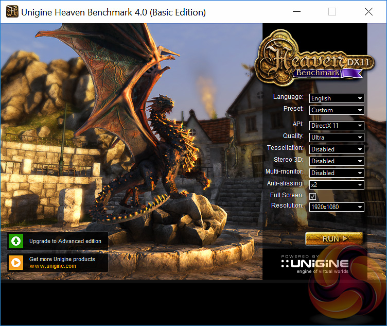The height and width of the screenshot is (326, 387).
Task: Open the www.unigine.com link
Action: [52, 266]
